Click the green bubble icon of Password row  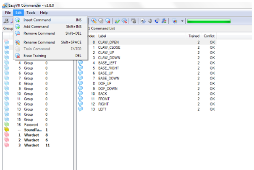point(7,125)
